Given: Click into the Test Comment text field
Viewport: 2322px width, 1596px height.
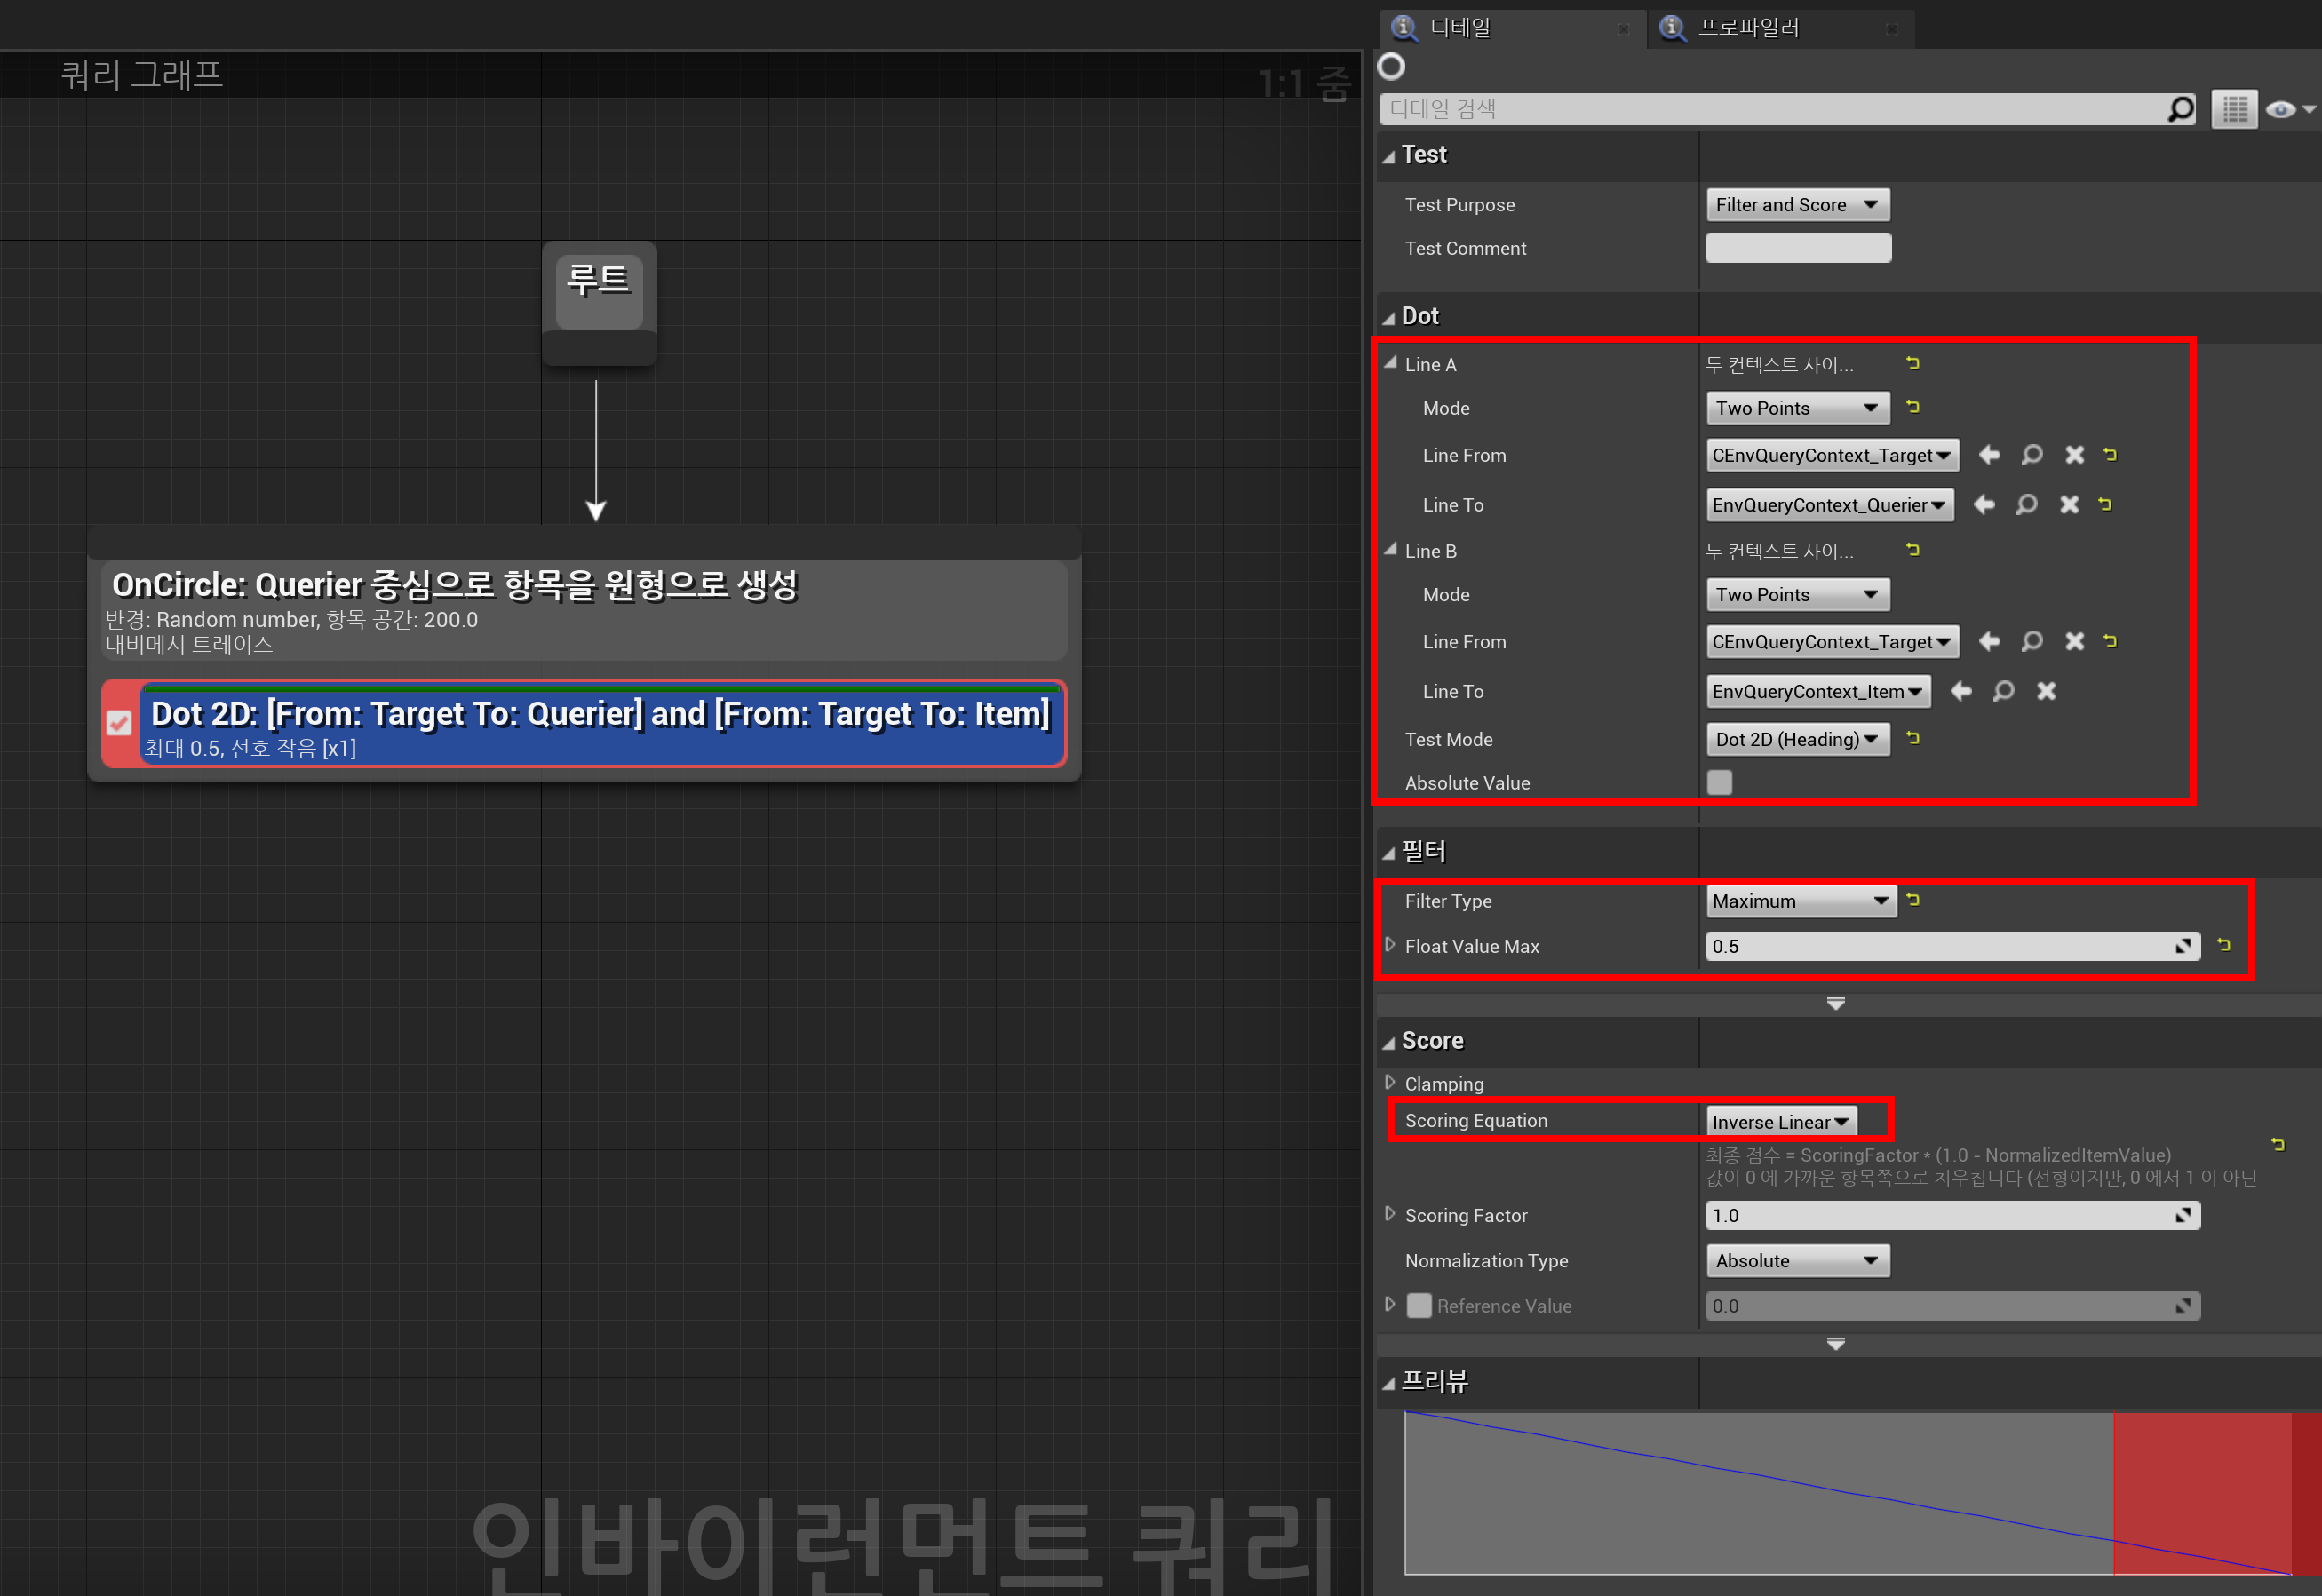Looking at the screenshot, I should coord(1797,248).
